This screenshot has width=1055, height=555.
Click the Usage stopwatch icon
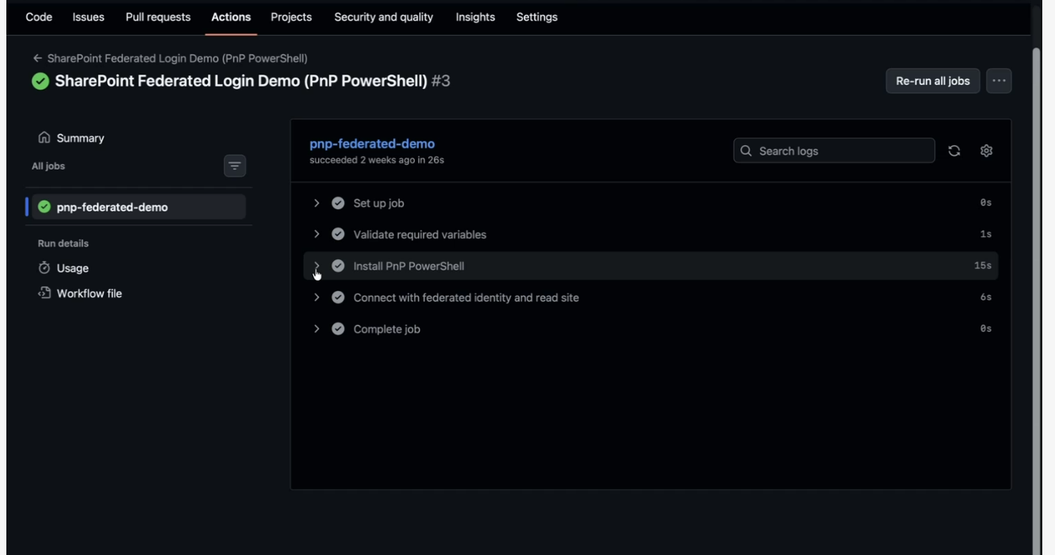coord(44,268)
